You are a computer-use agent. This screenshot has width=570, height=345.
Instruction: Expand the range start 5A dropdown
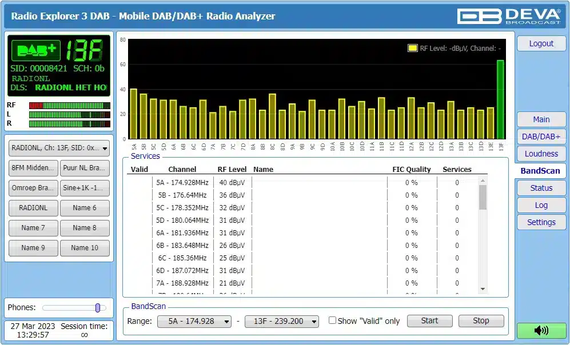click(194, 321)
